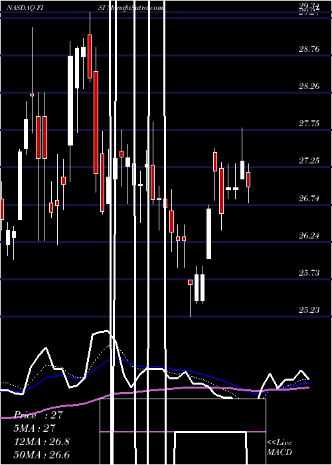332x465 pixels.
Task: Click the <<Live MACD label
Action: point(280,448)
